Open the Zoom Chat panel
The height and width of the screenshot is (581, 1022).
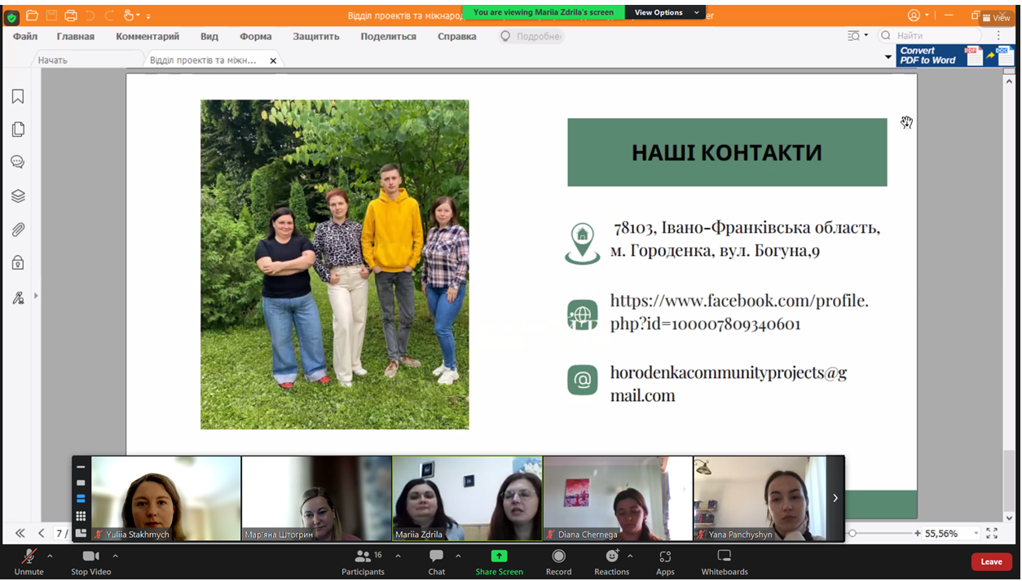pyautogui.click(x=437, y=561)
